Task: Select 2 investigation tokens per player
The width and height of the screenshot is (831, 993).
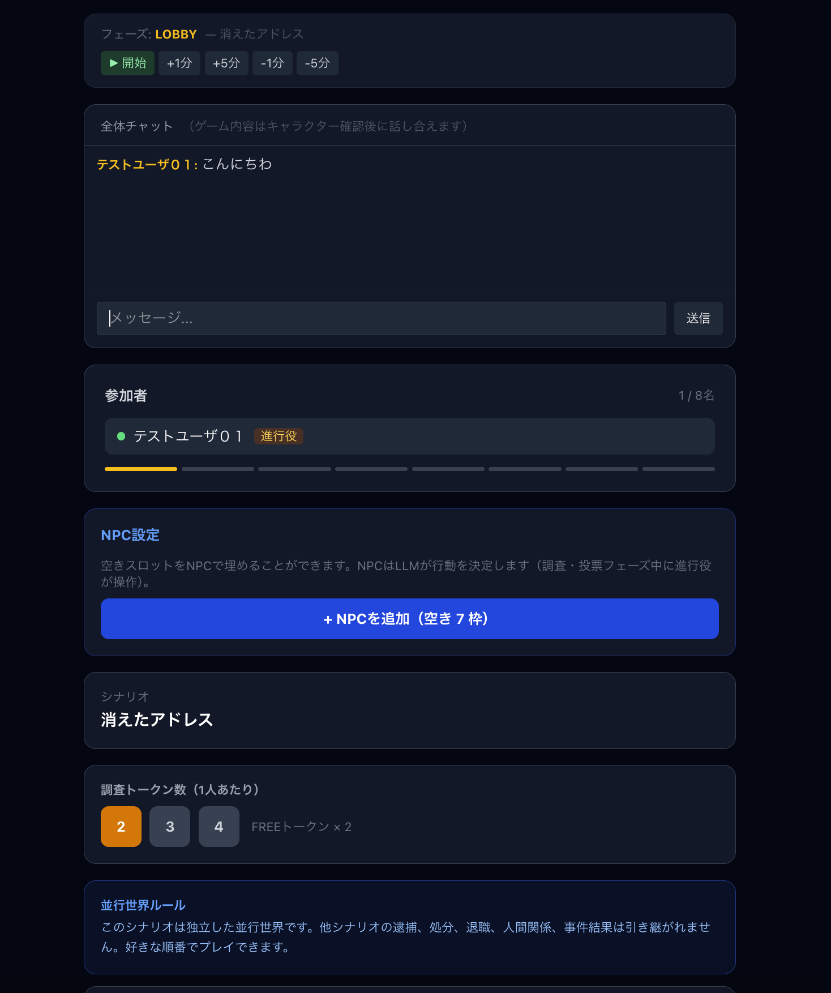Action: click(121, 827)
